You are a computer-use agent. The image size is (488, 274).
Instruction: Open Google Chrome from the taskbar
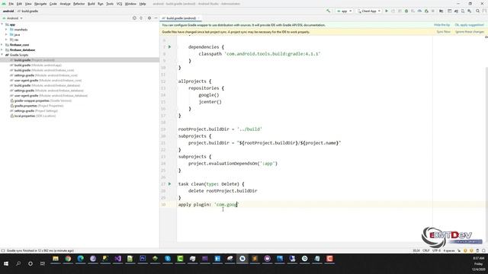(x=68, y=259)
